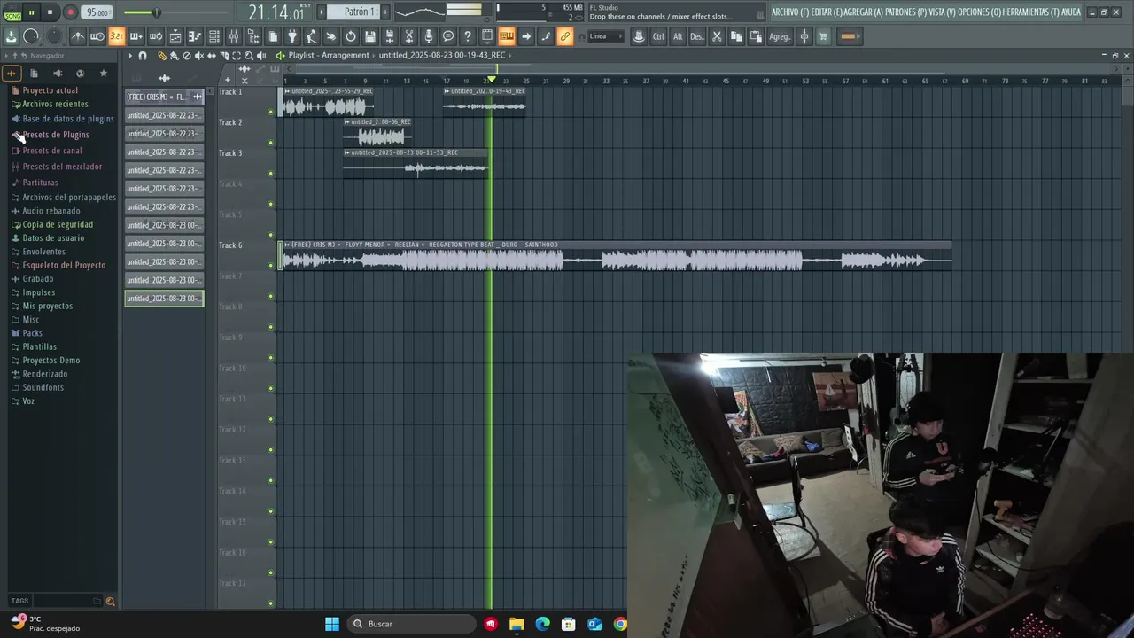This screenshot has height=638, width=1134.
Task: Toggle mute LED on Track 3
Action: tap(271, 173)
